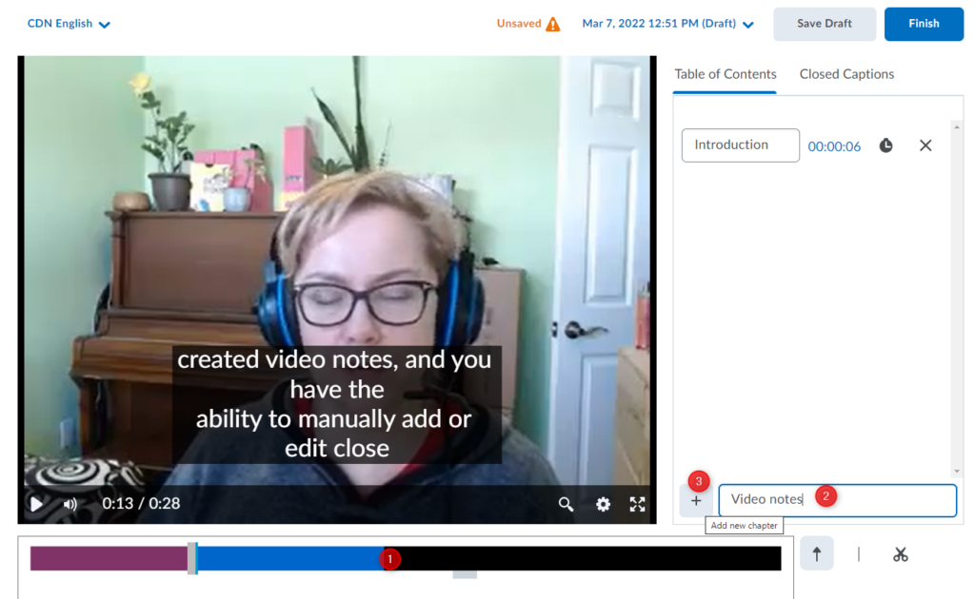Mute the video volume
Screen dimensions: 975x599
pos(70,504)
